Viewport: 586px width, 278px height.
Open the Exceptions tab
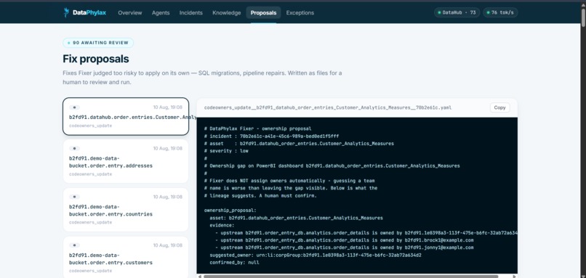300,12
